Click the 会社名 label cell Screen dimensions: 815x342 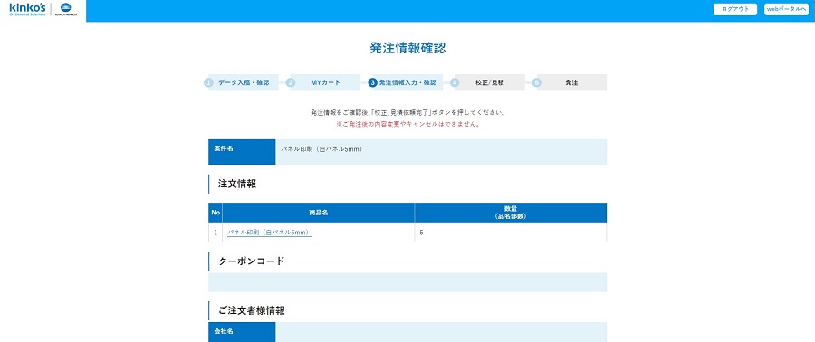point(242,332)
